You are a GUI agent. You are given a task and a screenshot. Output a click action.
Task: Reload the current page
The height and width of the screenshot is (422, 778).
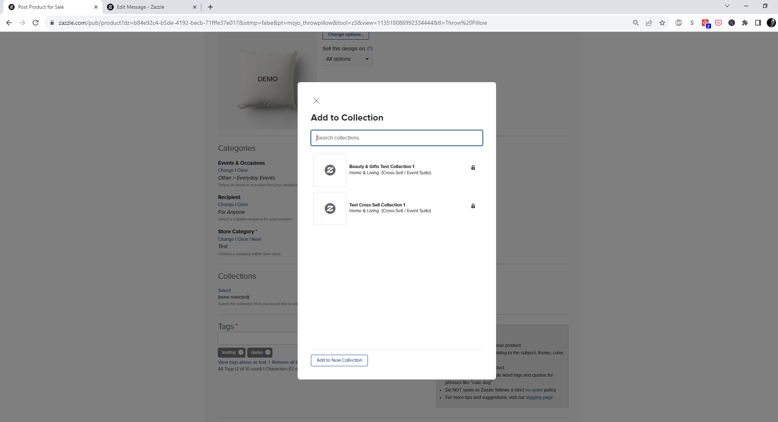pos(36,23)
